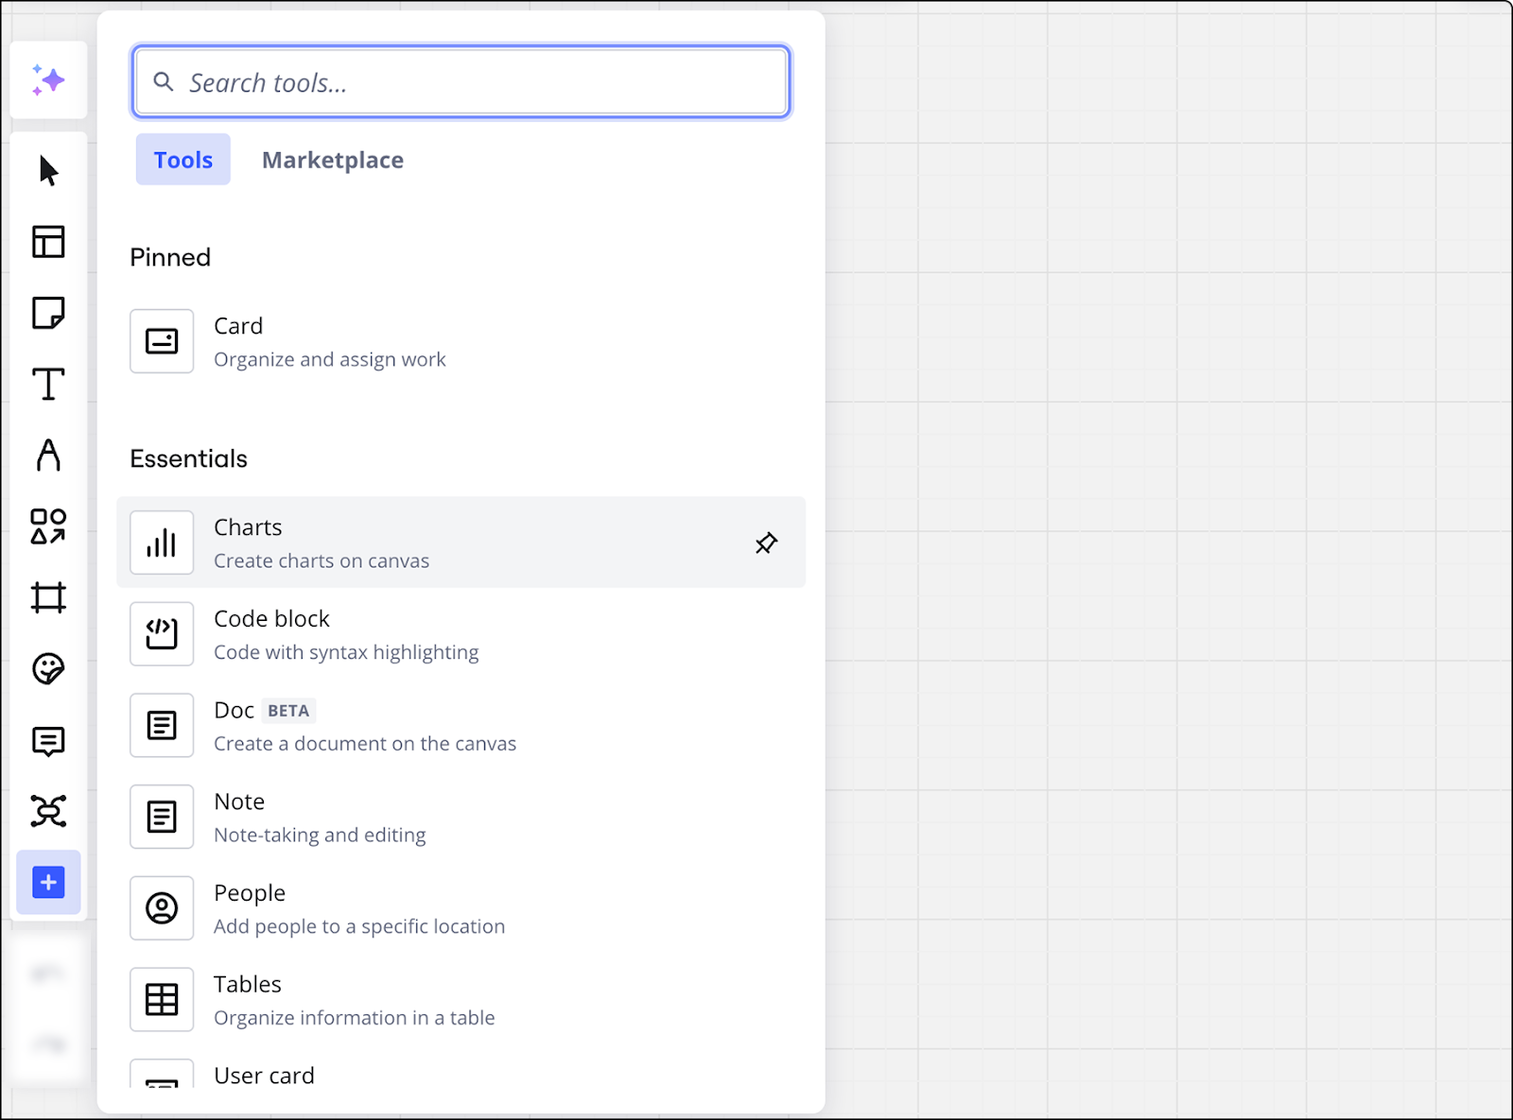Image resolution: width=1513 pixels, height=1120 pixels.
Task: Open the mind map diagram tool
Action: coord(48,811)
